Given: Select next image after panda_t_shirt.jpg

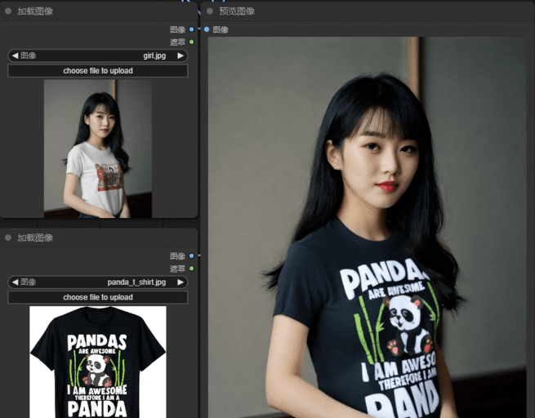Looking at the screenshot, I should 181,282.
